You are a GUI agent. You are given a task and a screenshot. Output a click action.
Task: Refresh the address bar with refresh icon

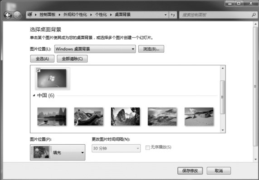[173, 15]
